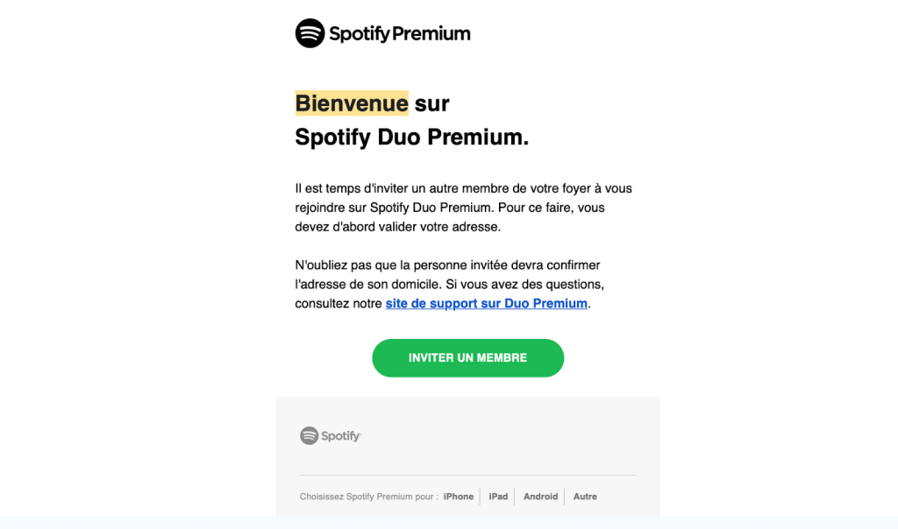Image resolution: width=898 pixels, height=529 pixels.
Task: Click the heading line Spotify Duo Premium.
Action: tap(412, 138)
